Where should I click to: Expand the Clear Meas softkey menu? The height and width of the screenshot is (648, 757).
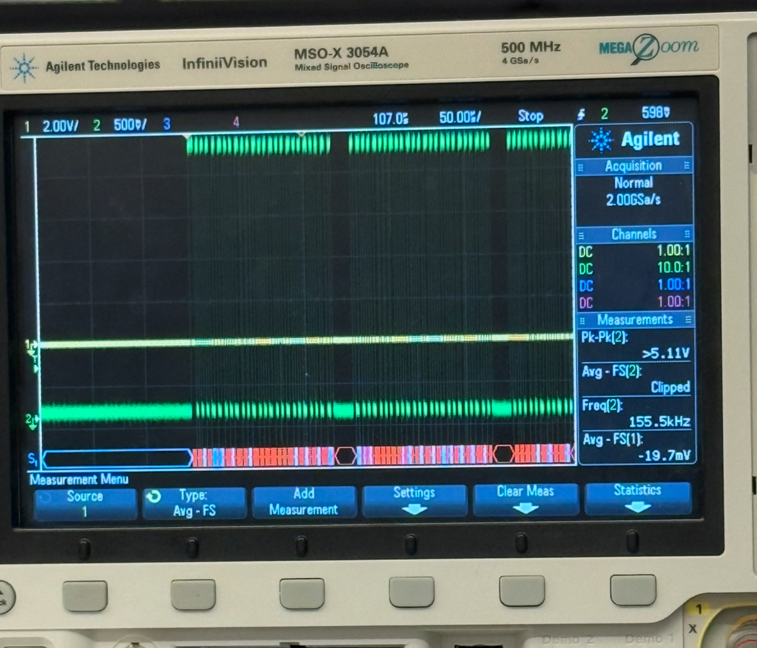(525, 499)
